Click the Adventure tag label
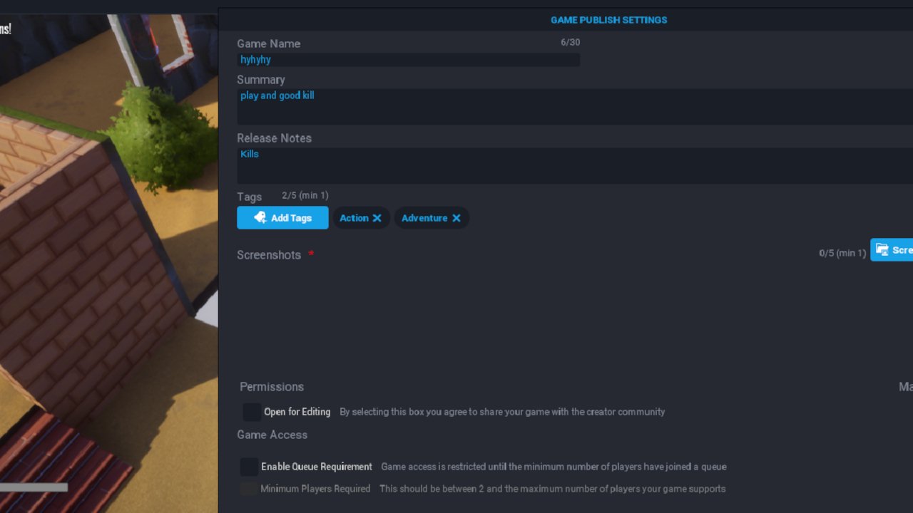Image resolution: width=913 pixels, height=513 pixels. [424, 218]
